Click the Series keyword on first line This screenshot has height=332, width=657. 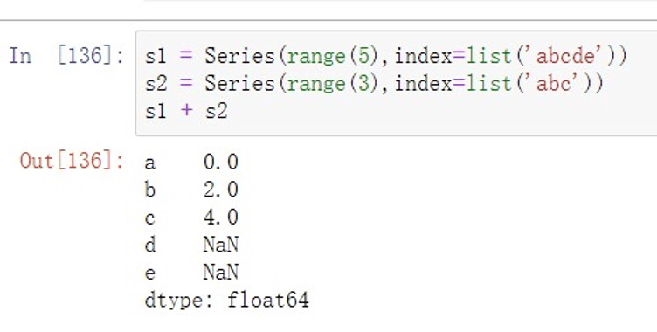pyautogui.click(x=239, y=56)
